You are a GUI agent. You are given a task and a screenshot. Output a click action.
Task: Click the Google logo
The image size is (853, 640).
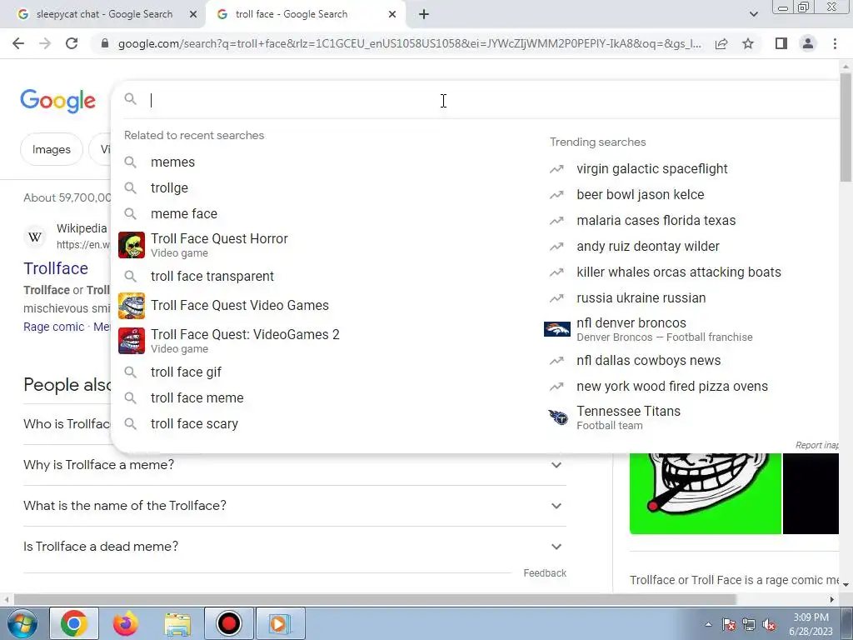pyautogui.click(x=57, y=101)
